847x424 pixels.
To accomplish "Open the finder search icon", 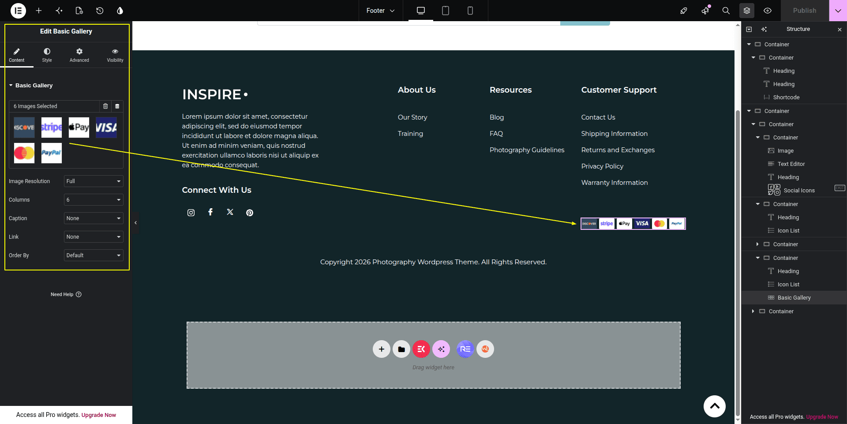I will tap(726, 11).
